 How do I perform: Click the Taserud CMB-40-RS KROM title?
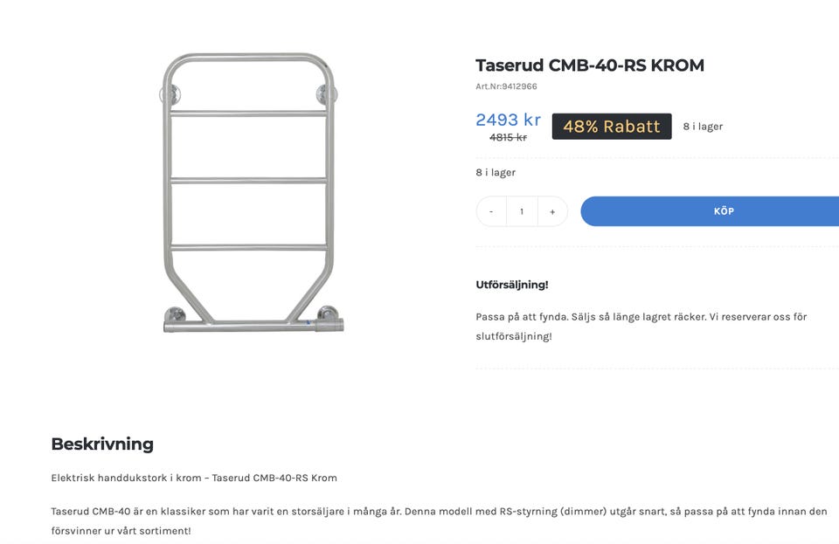[x=590, y=65]
